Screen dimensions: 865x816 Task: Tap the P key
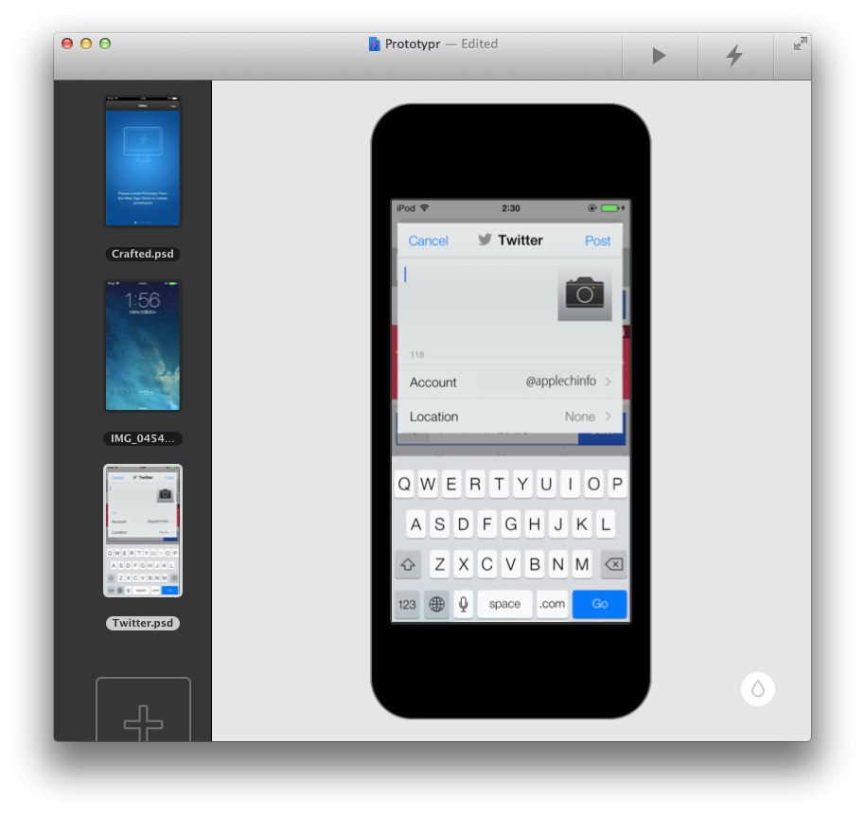tap(617, 484)
